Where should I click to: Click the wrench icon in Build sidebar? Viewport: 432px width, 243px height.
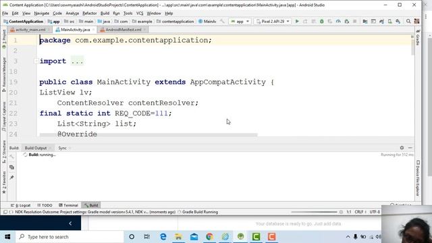(x=11, y=157)
